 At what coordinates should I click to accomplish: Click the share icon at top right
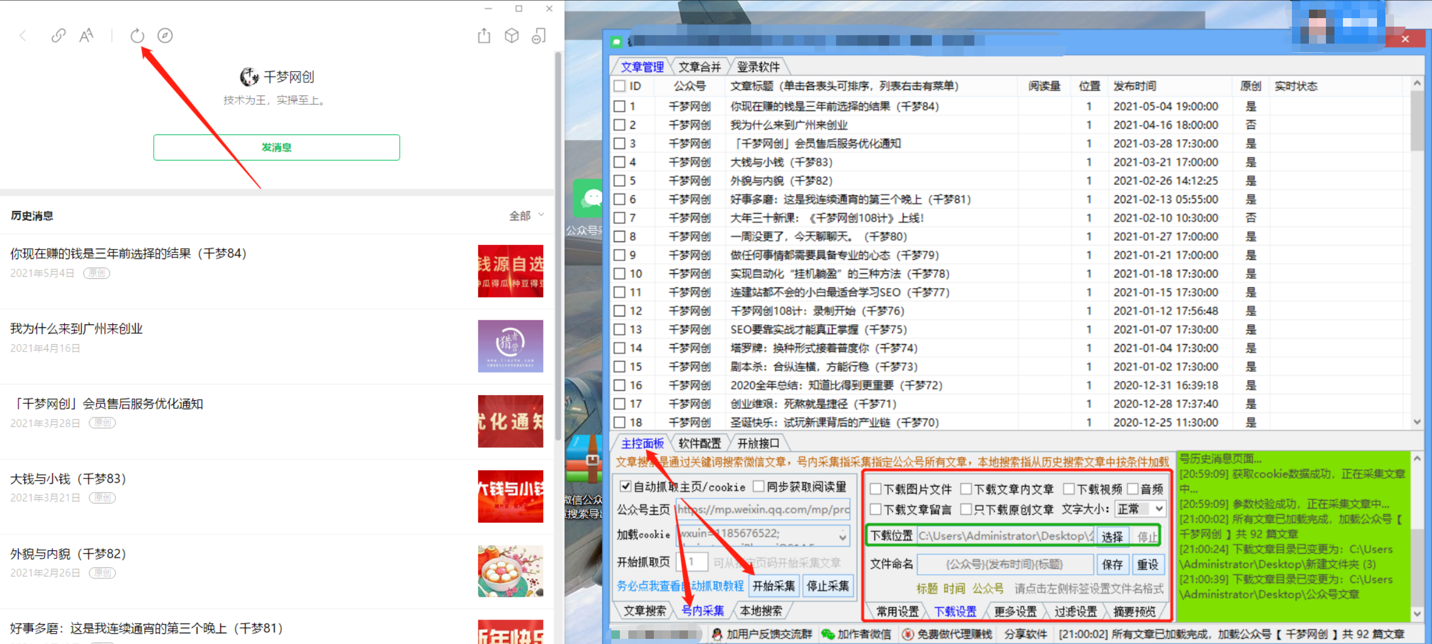[x=484, y=36]
